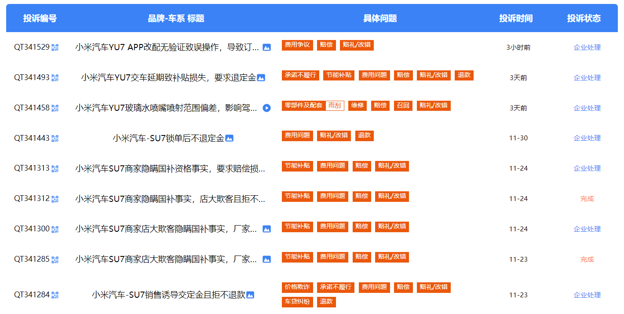Click QR code icon beside QT341529

(55, 47)
